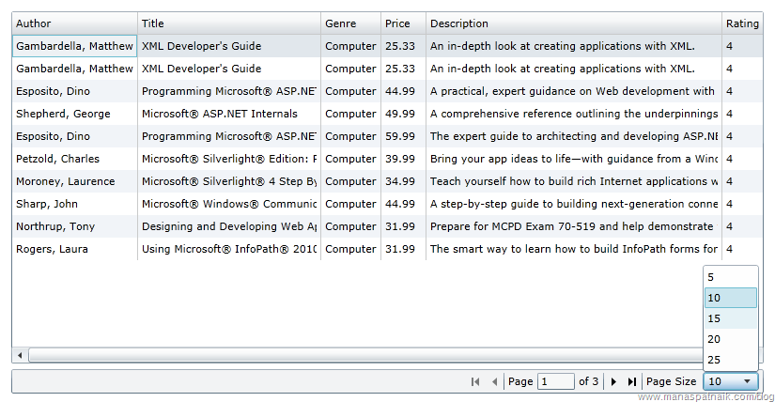Click title Designing and Developing Web
Viewport: 775px width, 402px height.
[x=229, y=226]
